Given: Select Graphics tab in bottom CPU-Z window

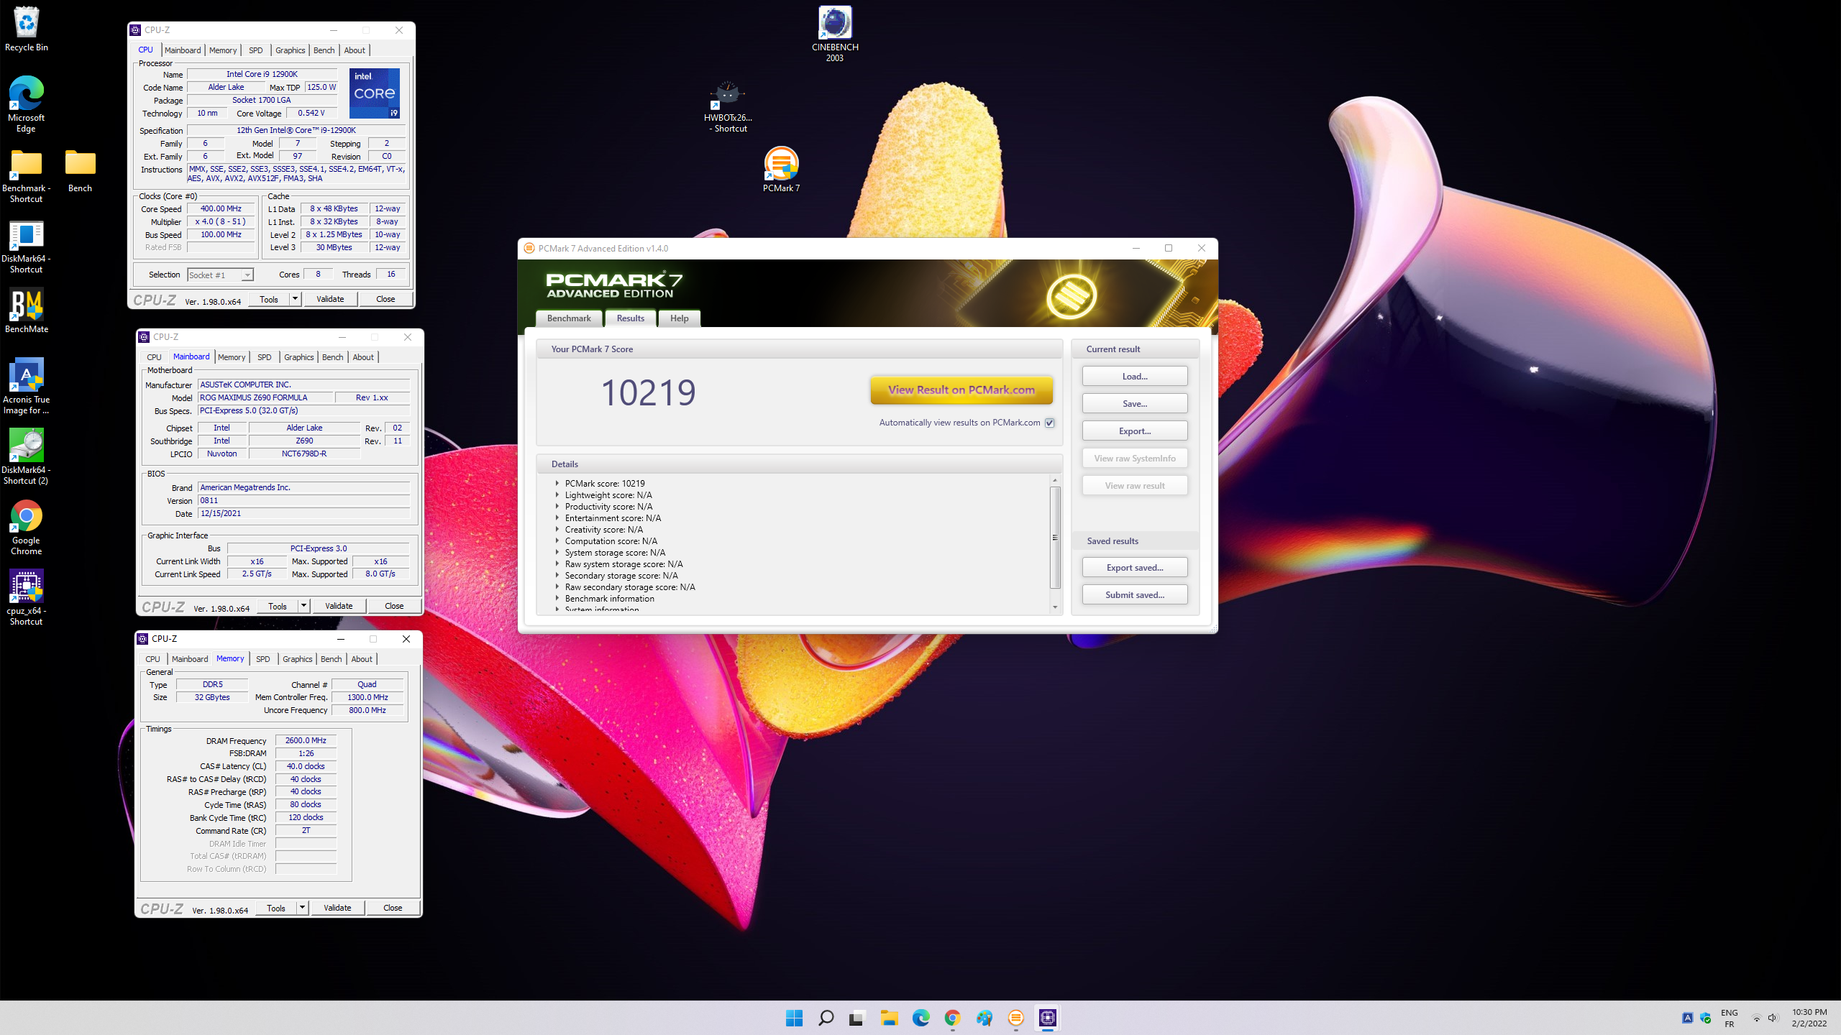Looking at the screenshot, I should (298, 659).
